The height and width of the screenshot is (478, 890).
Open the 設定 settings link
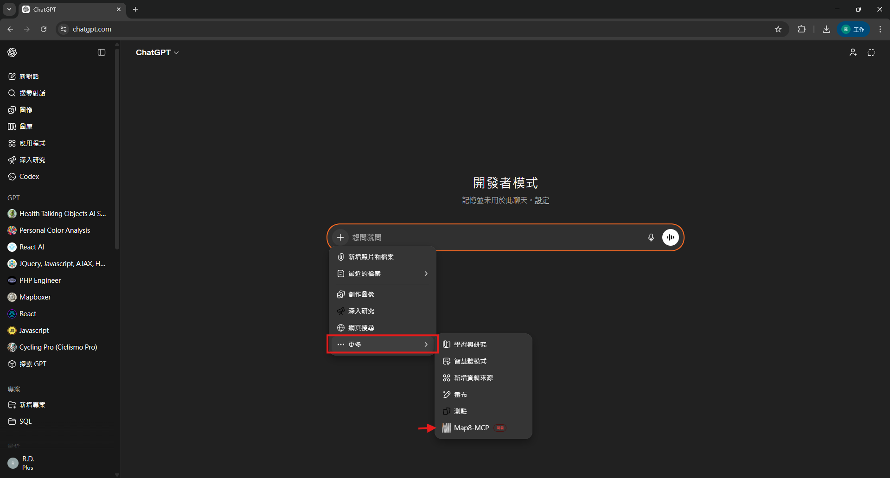(542, 200)
